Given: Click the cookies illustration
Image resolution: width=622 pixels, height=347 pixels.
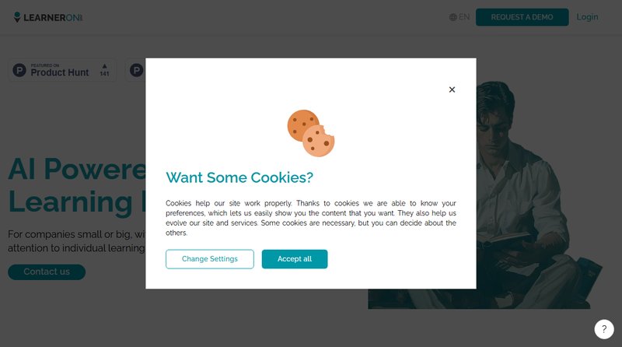Looking at the screenshot, I should 310,133.
